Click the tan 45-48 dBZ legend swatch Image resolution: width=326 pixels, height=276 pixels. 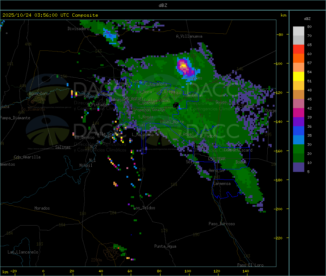click(298, 95)
